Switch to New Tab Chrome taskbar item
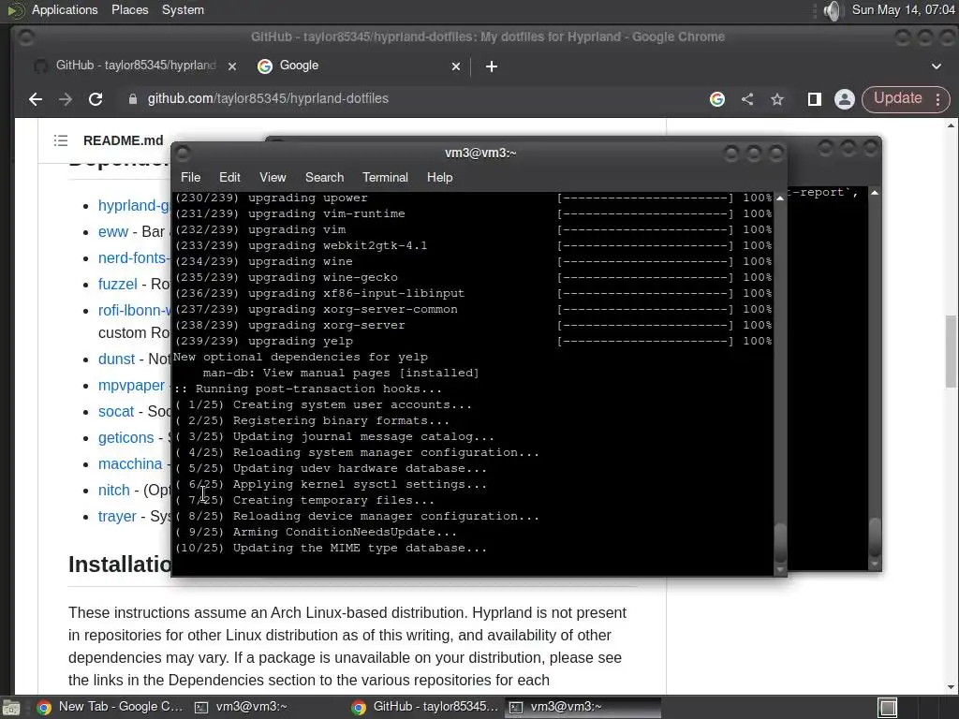The height and width of the screenshot is (719, 959). pyautogui.click(x=111, y=707)
